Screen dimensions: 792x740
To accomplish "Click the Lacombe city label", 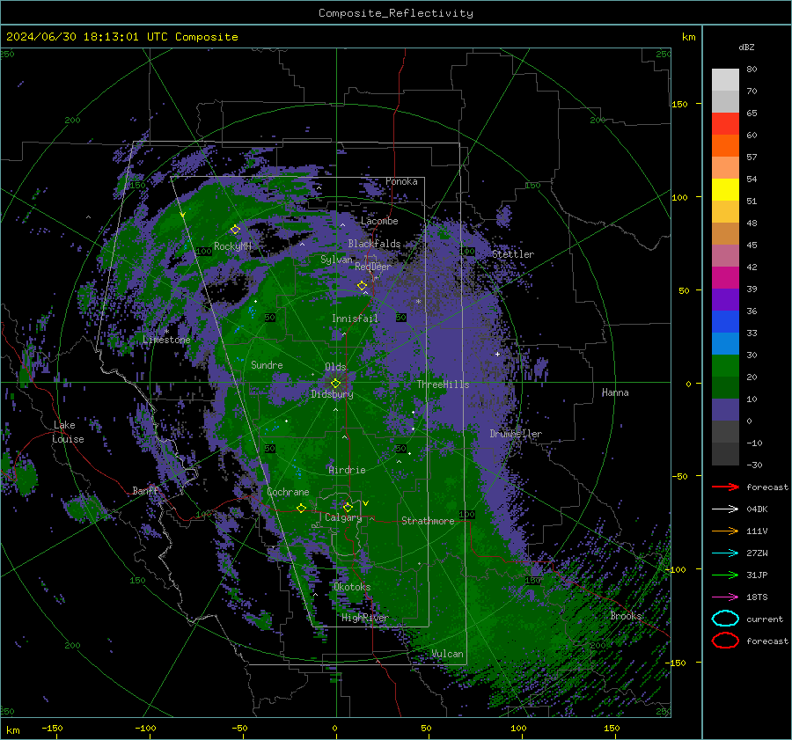I will (379, 221).
